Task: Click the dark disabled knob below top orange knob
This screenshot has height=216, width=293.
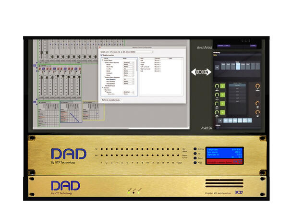Action: 257,95
